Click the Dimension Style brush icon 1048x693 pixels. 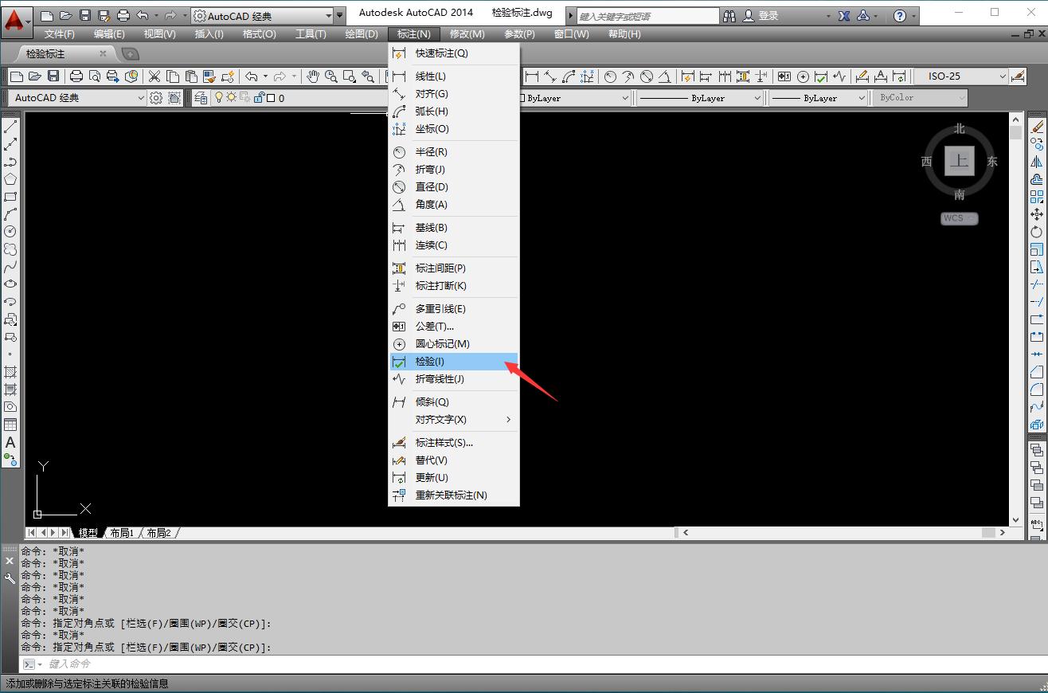point(1018,76)
